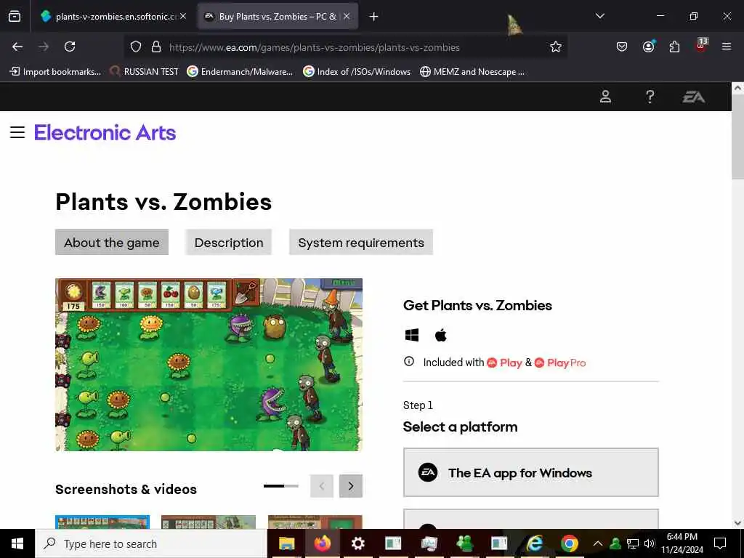Image resolution: width=744 pixels, height=558 pixels.
Task: Open Internet Explorer from the taskbar
Action: [x=535, y=543]
